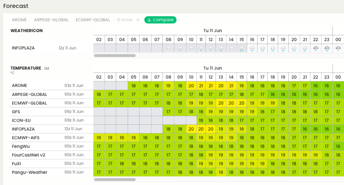Click AROME's yellow 21 cell at hour 11
This screenshot has width=344, height=185.
tap(201, 85)
